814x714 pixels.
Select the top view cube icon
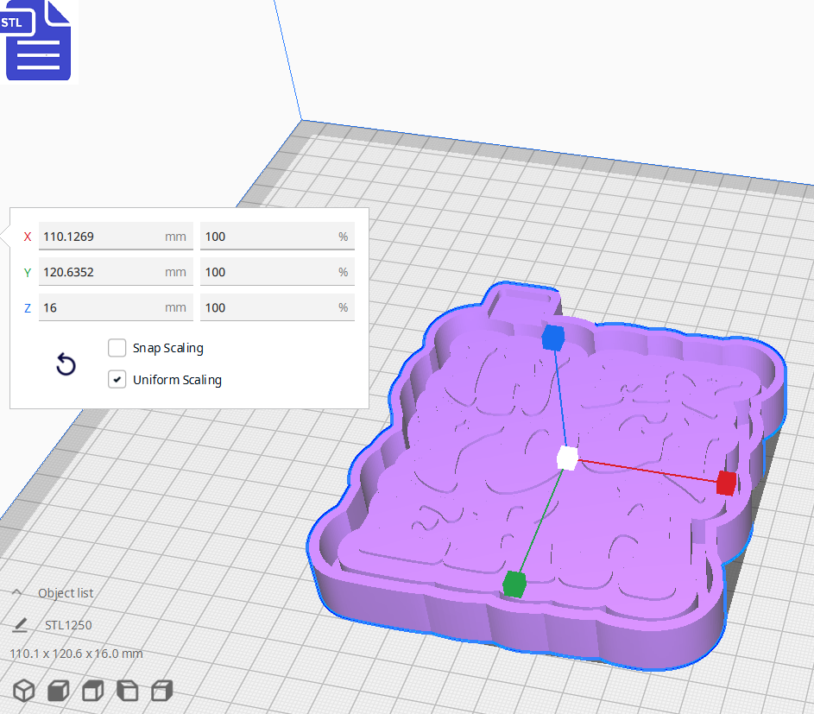pos(92,691)
